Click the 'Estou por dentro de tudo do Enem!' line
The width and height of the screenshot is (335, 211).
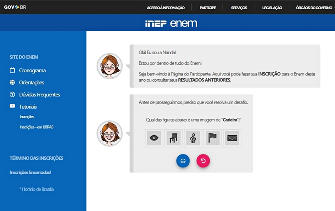(x=170, y=63)
